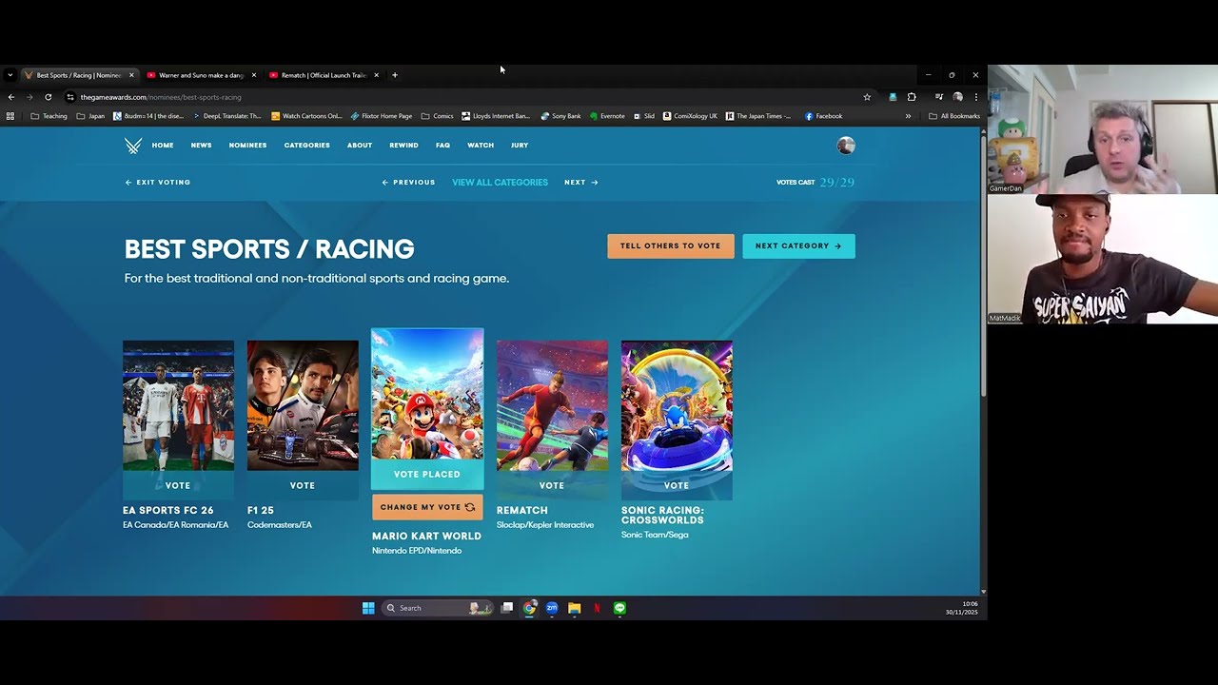Click NEXT CATEGORY button
The height and width of the screenshot is (685, 1218).
click(x=798, y=245)
